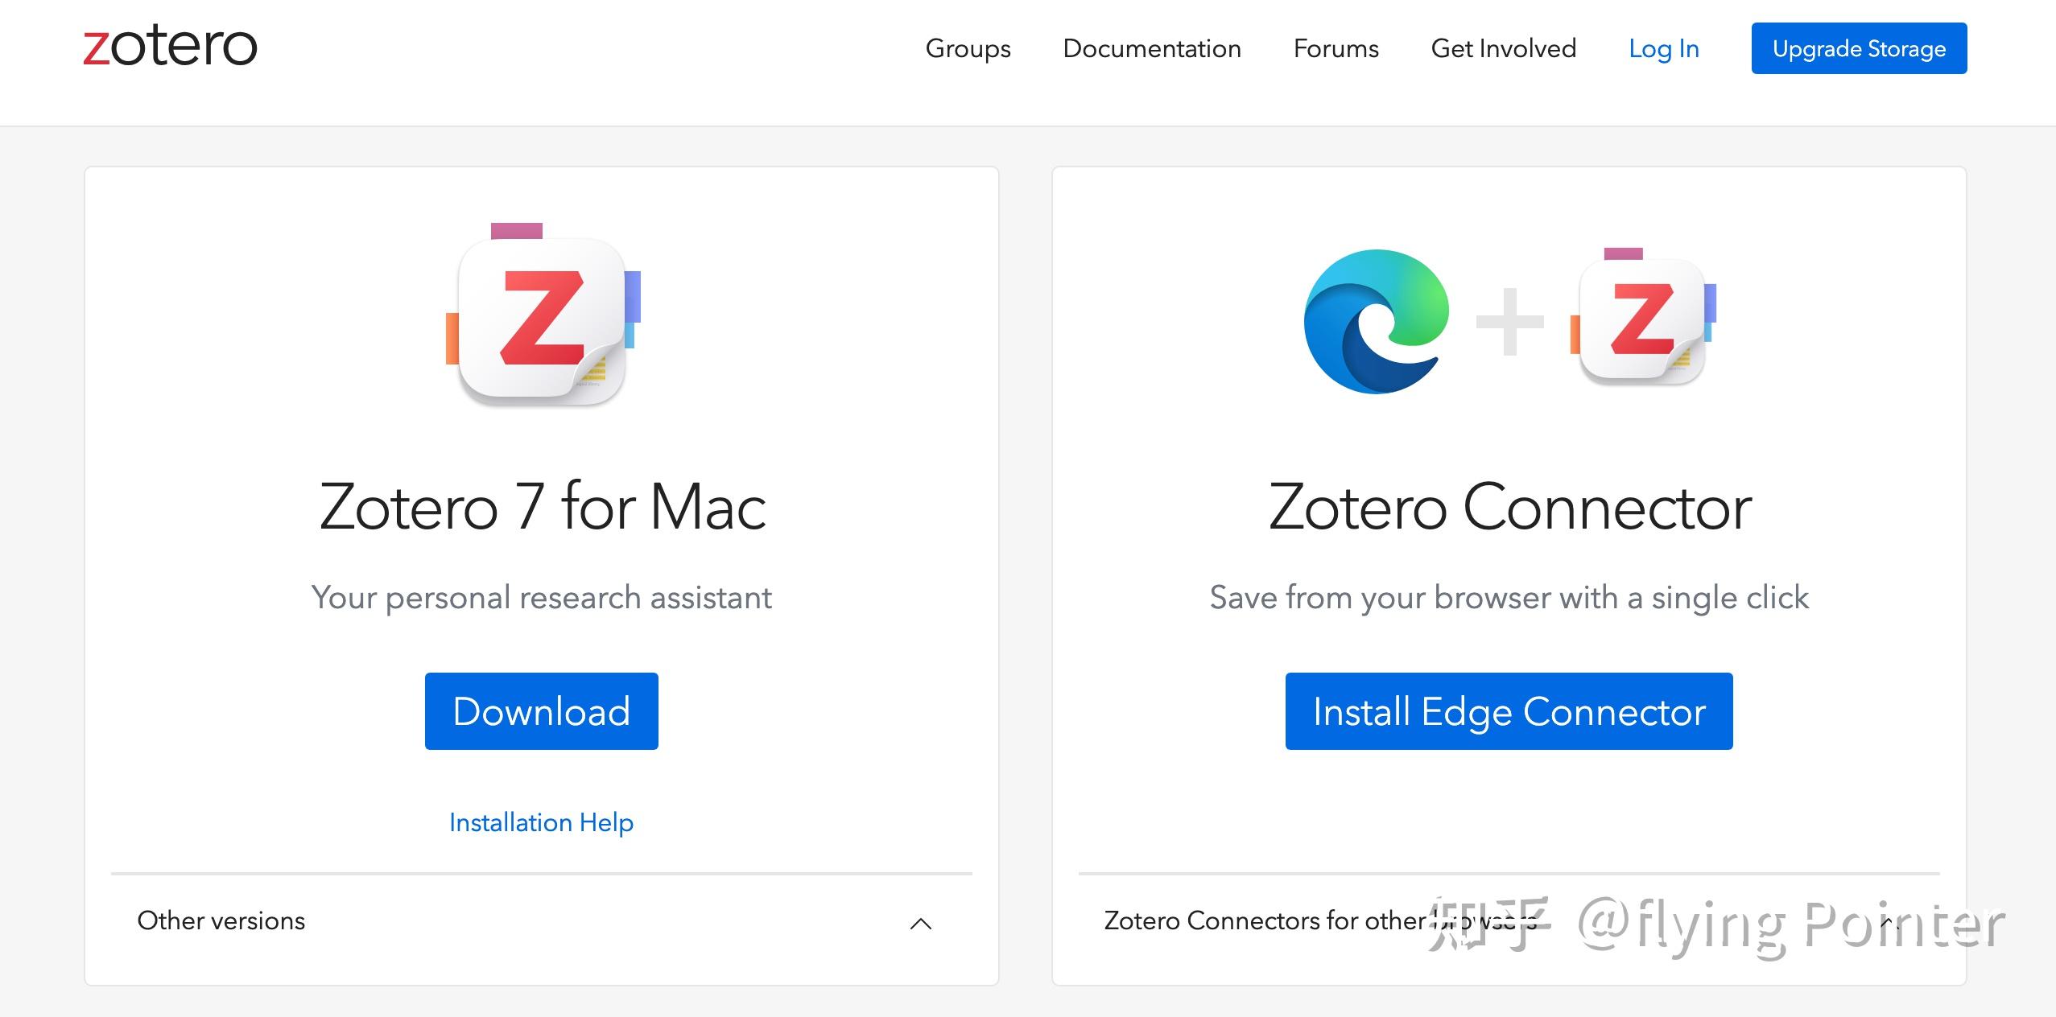Download Zotero 7 for Mac
Viewport: 2056px width, 1017px height.
click(x=541, y=711)
